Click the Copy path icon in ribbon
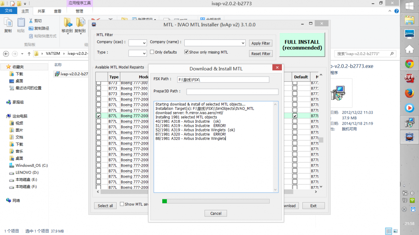Viewport: 419px width, 235px height. click(31, 28)
